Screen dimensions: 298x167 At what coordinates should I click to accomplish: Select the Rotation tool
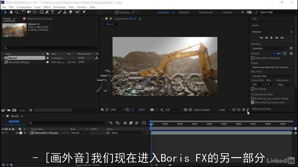[x=23, y=12]
